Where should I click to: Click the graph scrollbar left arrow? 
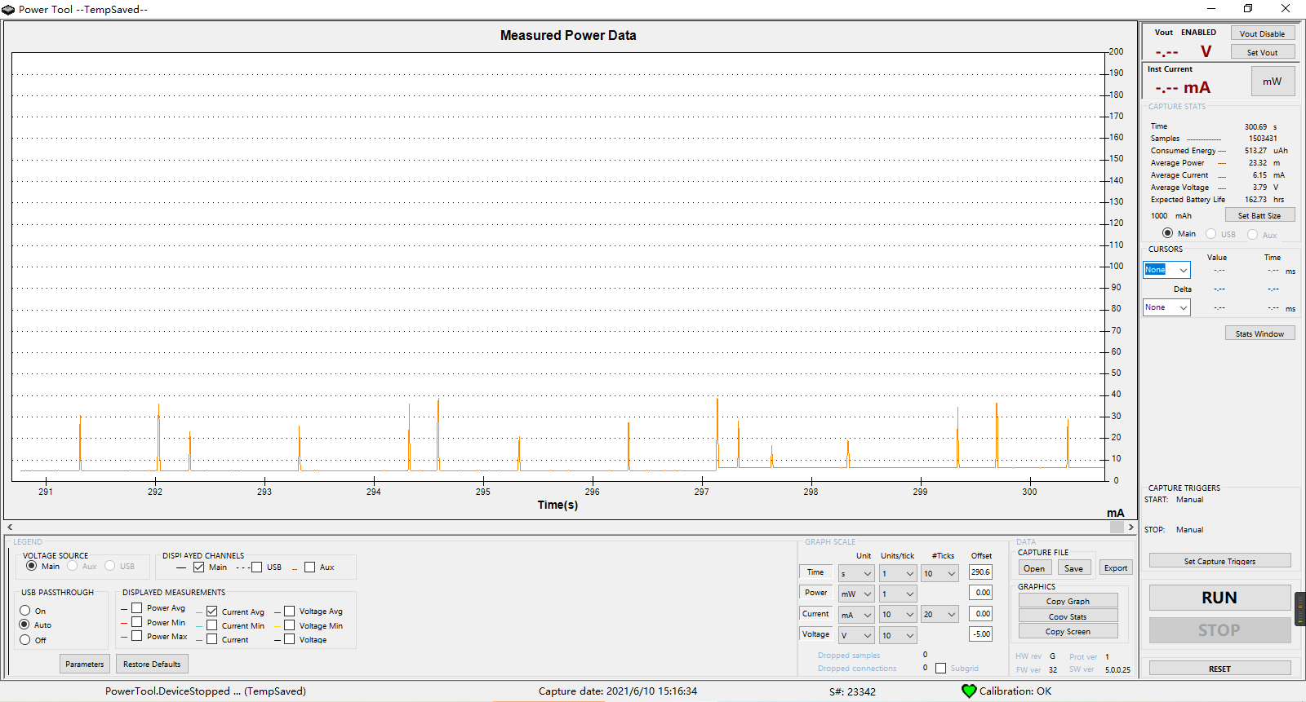10,528
